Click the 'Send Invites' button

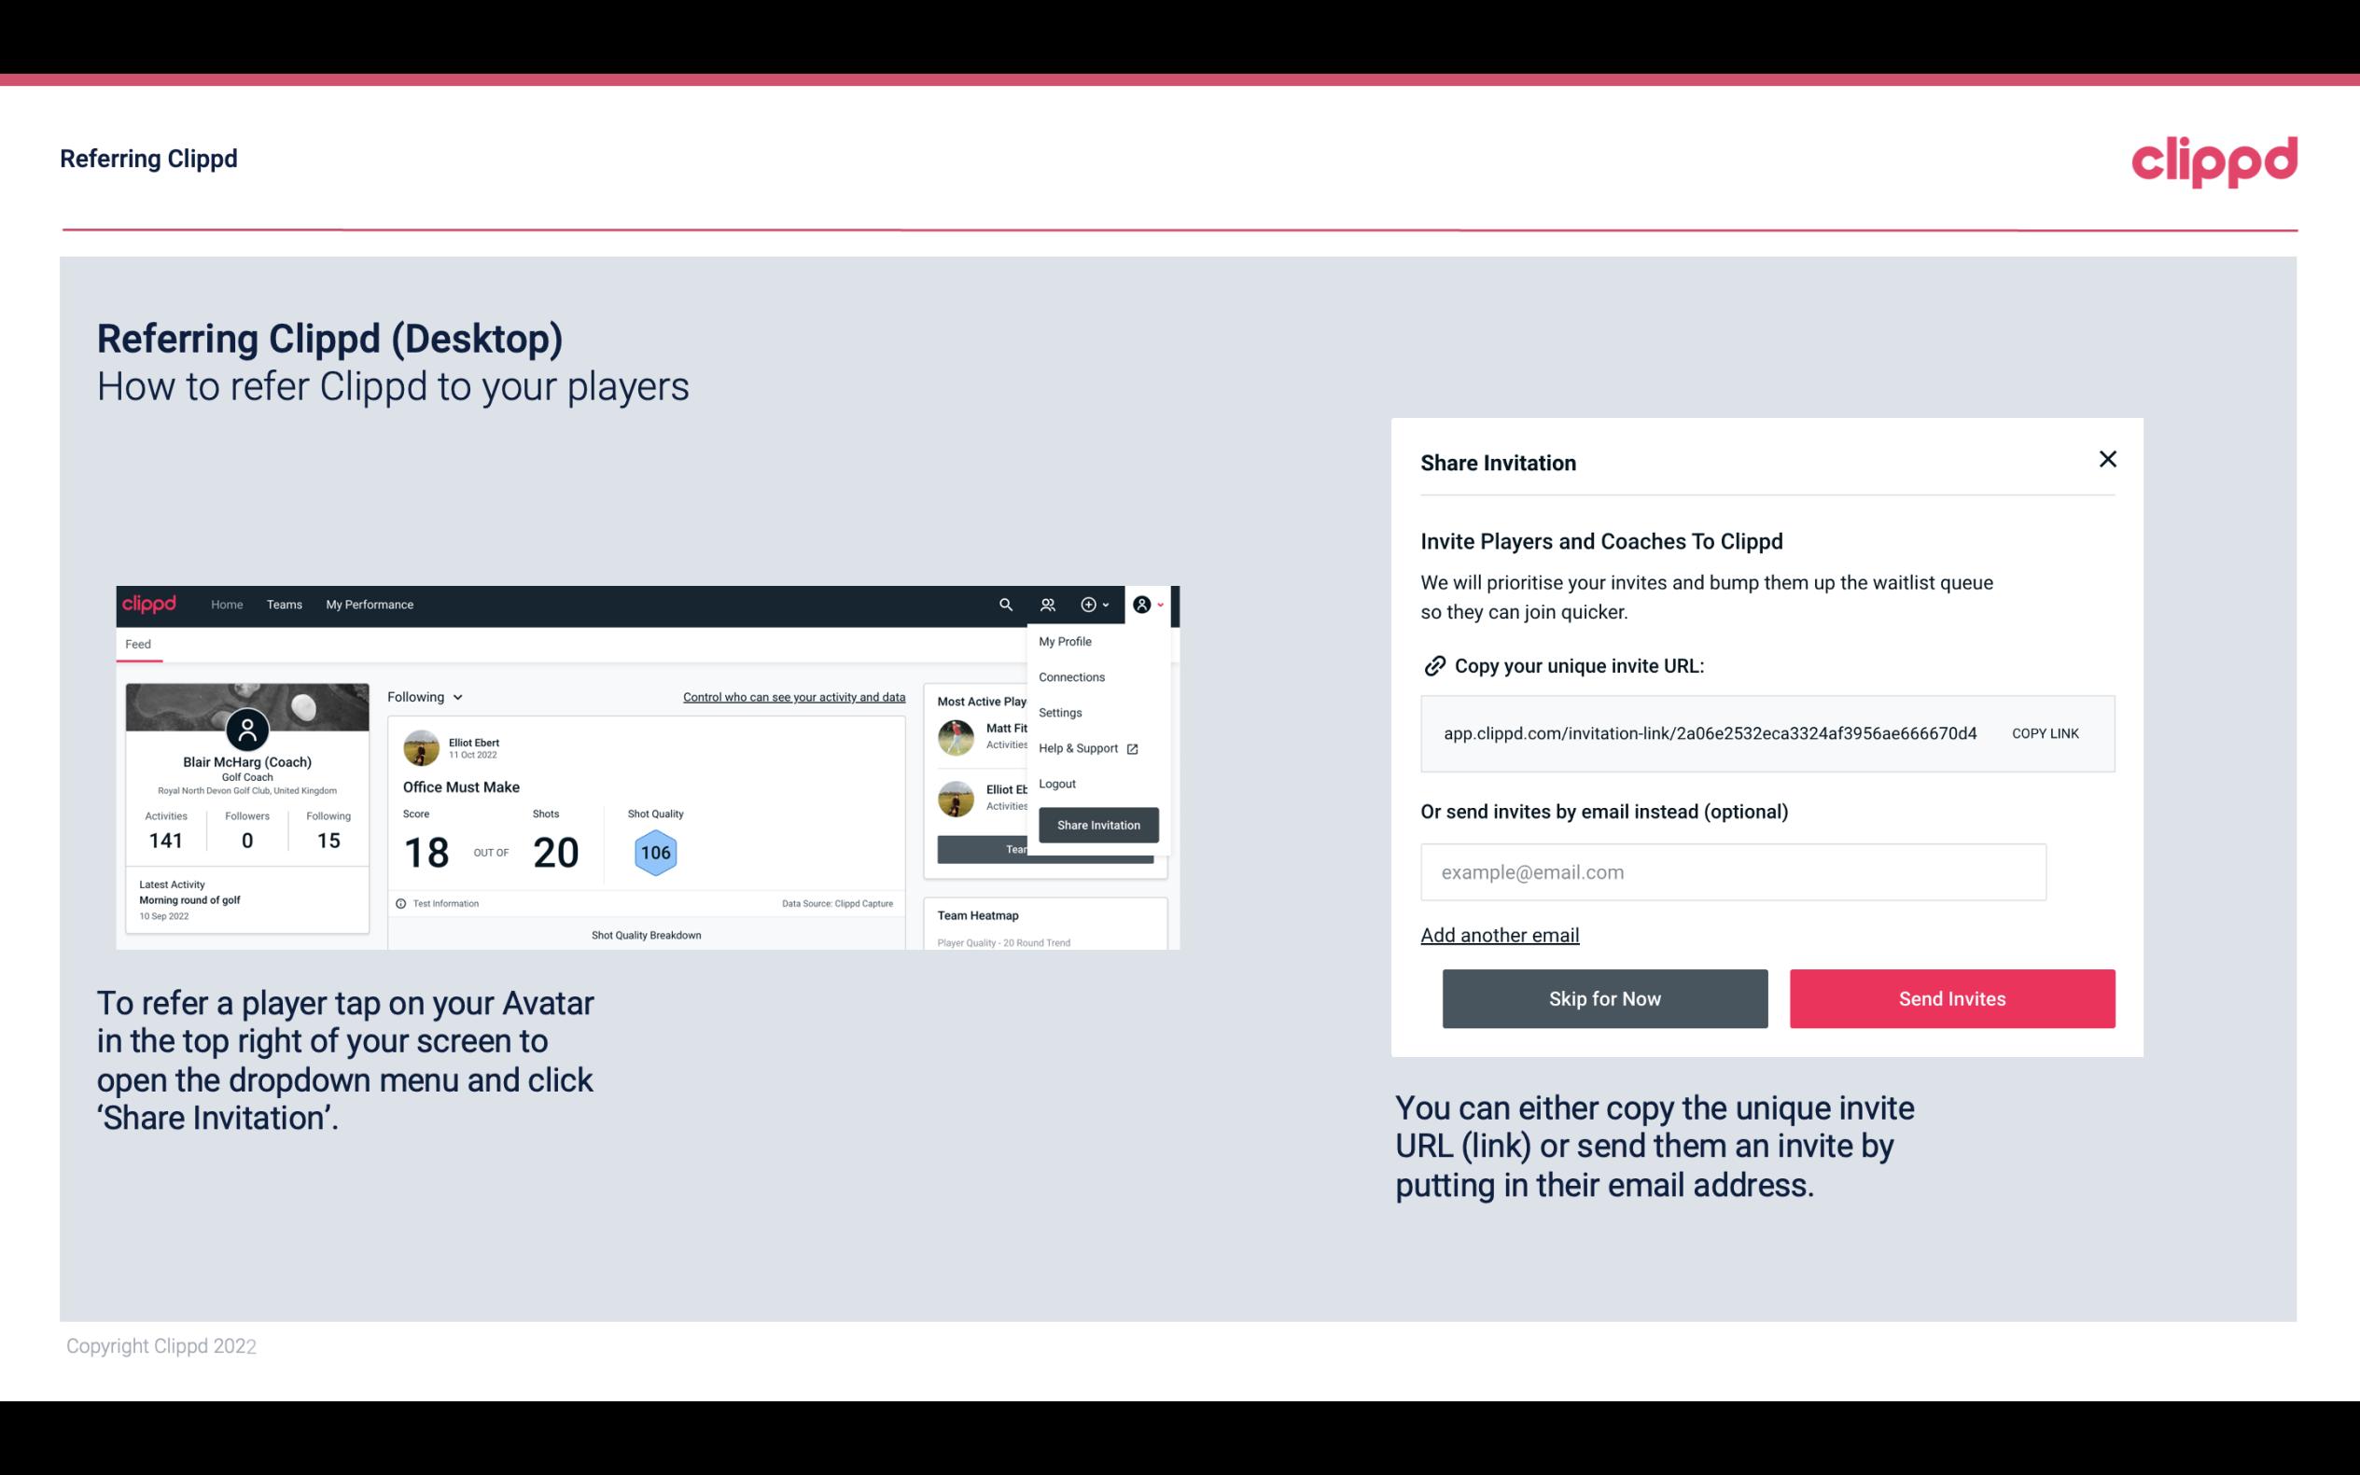[x=1952, y=997]
